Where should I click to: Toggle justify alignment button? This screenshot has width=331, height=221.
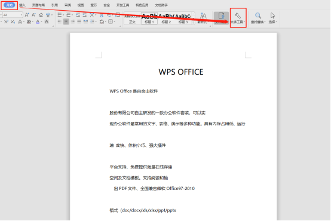coord(79,22)
